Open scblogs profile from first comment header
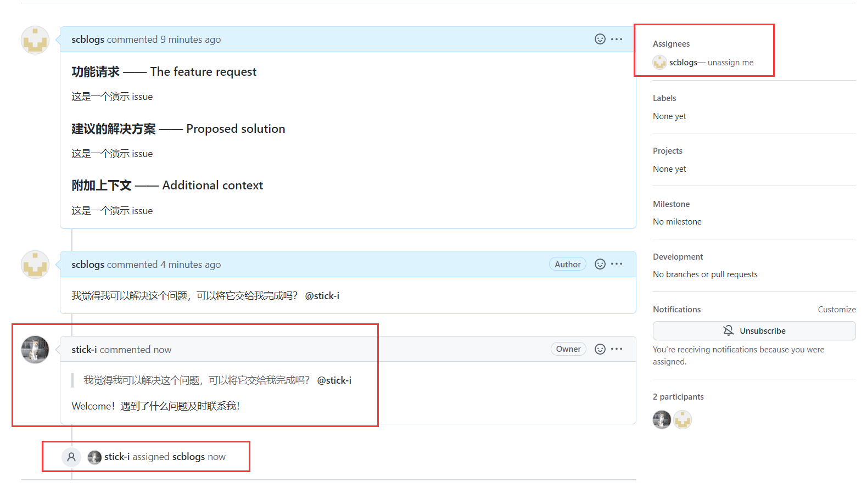The height and width of the screenshot is (488, 867). (88, 40)
